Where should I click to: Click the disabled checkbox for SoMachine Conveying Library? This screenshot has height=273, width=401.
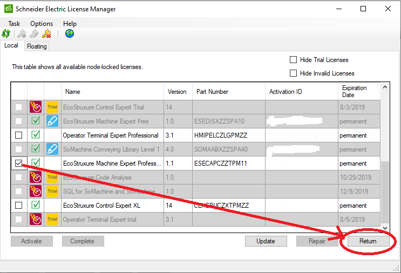18,149
